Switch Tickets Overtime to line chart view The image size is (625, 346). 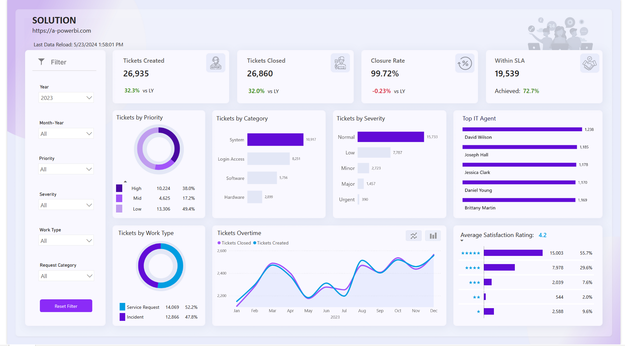coord(414,236)
